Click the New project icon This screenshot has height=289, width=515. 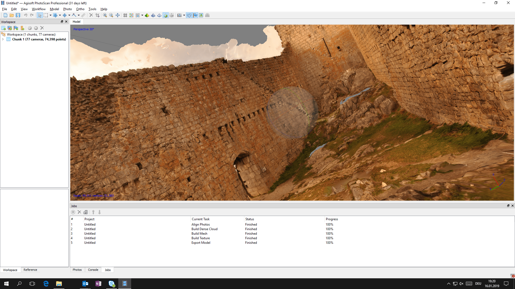pyautogui.click(x=5, y=15)
